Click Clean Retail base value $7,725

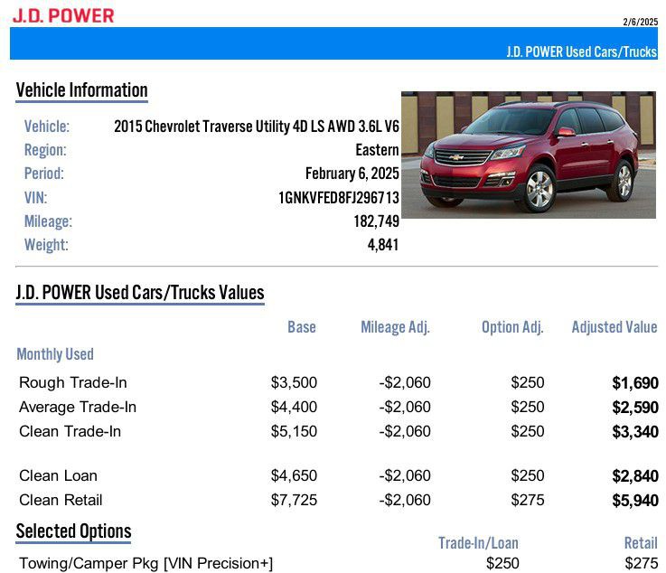pos(294,500)
